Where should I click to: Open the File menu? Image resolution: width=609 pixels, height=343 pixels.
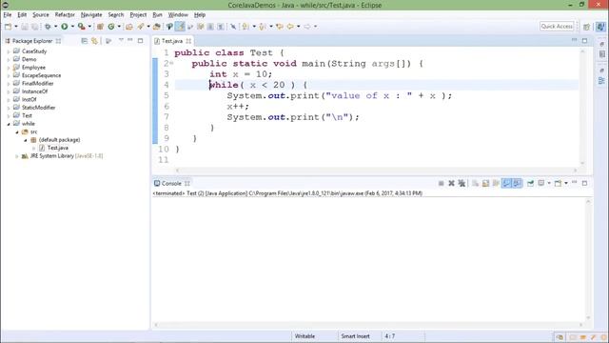[x=8, y=15]
